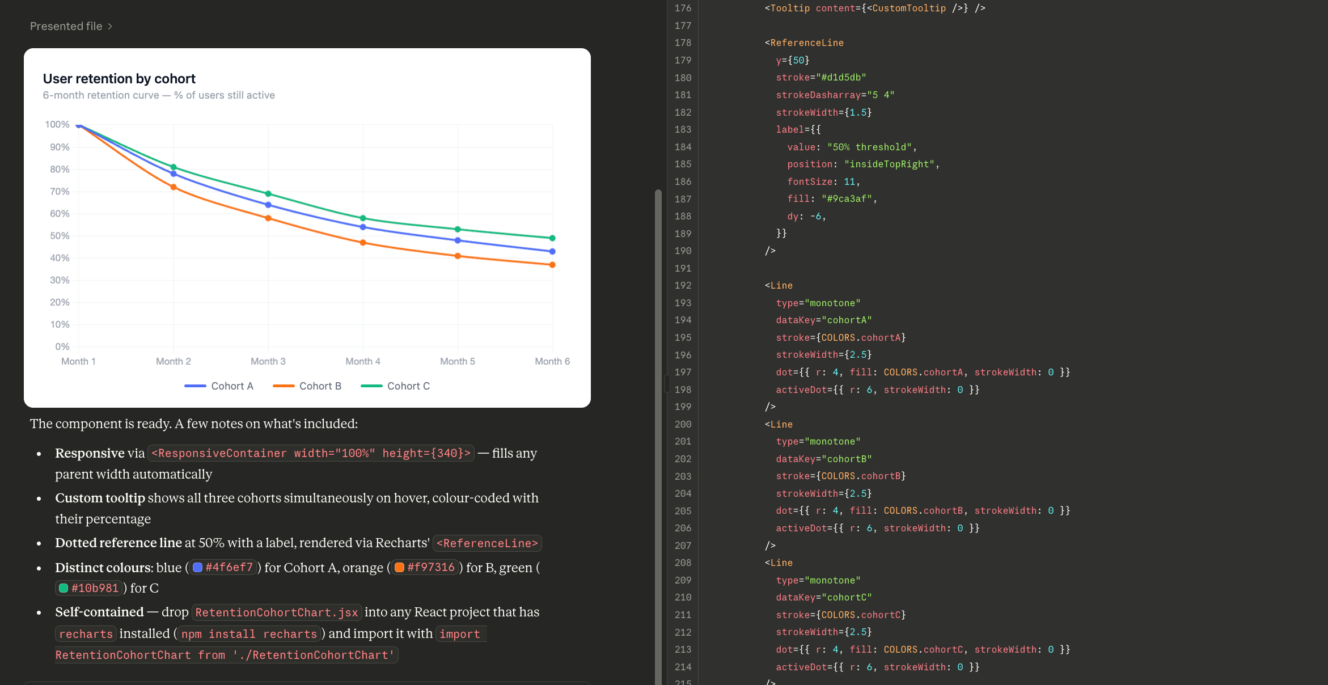Expand the "Presented file" breadcrumb chevron
1328x685 pixels.
point(109,26)
